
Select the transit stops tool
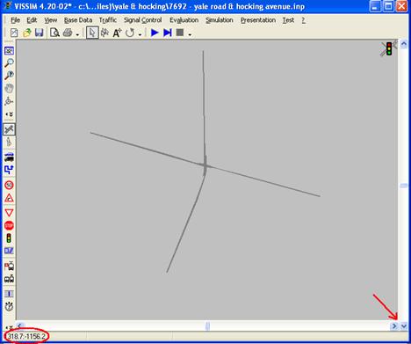[9, 266]
